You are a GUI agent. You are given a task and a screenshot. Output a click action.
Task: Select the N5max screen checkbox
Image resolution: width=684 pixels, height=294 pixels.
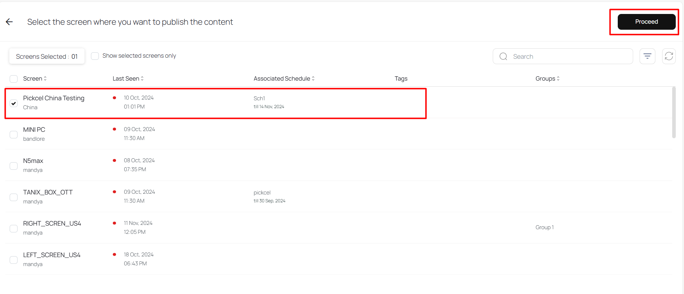pyautogui.click(x=14, y=166)
